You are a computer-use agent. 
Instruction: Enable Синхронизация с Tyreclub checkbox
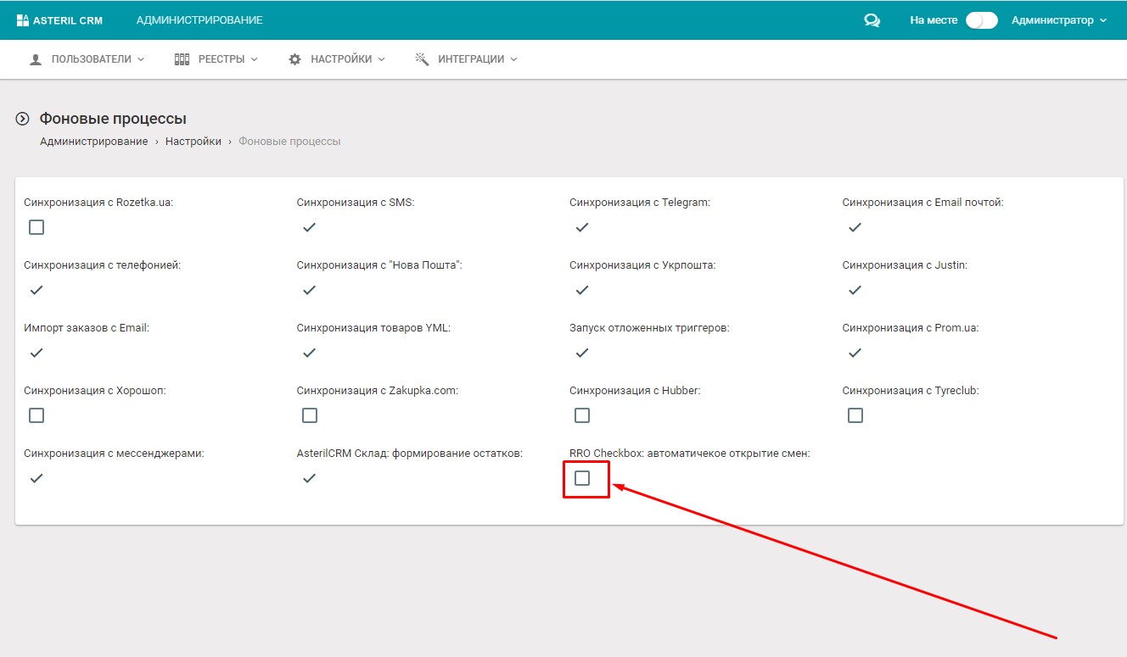pyautogui.click(x=855, y=415)
